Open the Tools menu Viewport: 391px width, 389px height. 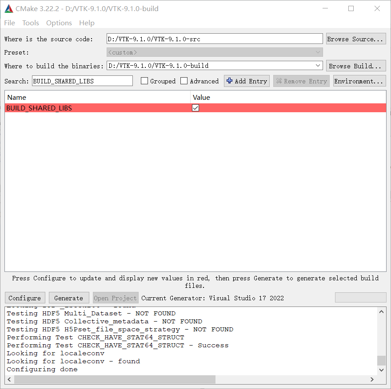pos(30,23)
